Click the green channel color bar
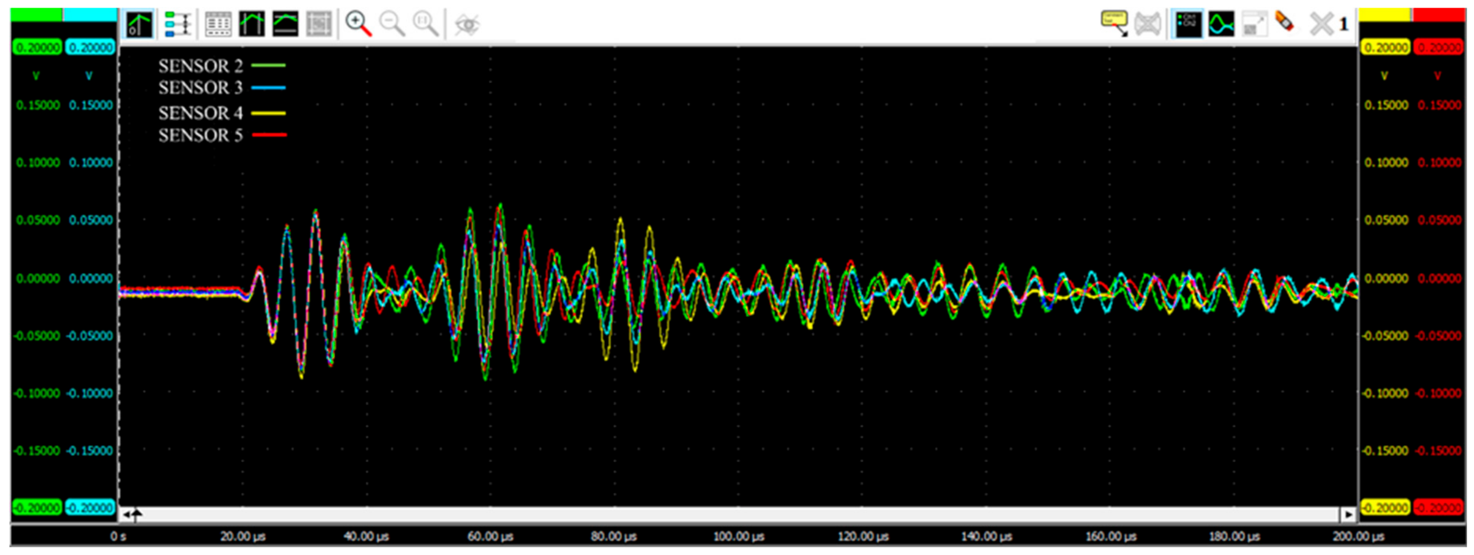 point(36,15)
